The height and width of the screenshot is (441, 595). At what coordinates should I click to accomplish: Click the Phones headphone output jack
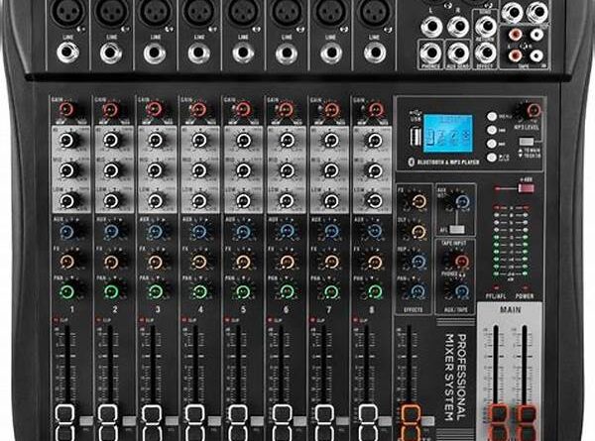point(432,54)
